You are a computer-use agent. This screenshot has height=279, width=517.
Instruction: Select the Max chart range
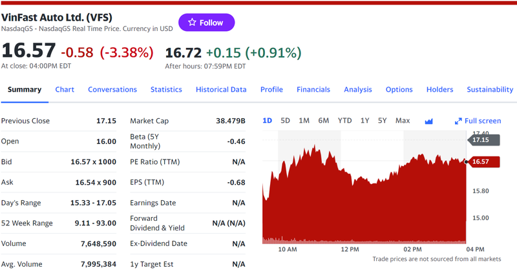[403, 121]
